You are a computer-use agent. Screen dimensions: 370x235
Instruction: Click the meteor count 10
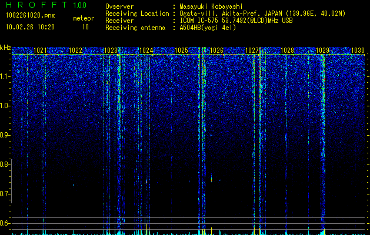click(x=85, y=27)
